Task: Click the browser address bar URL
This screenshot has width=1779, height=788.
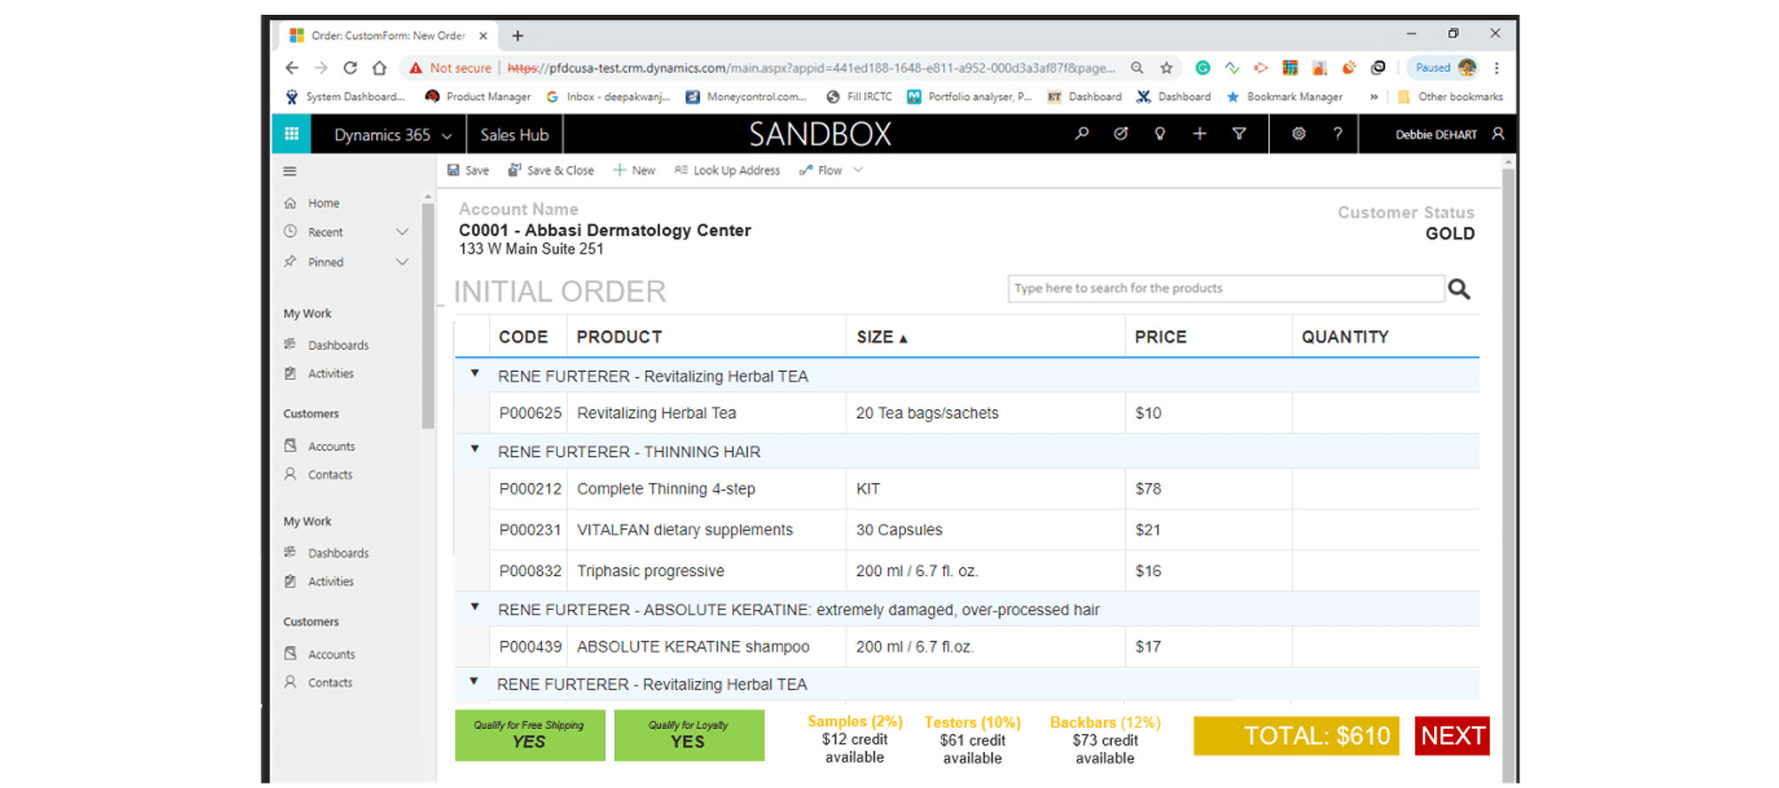Action: click(x=810, y=68)
